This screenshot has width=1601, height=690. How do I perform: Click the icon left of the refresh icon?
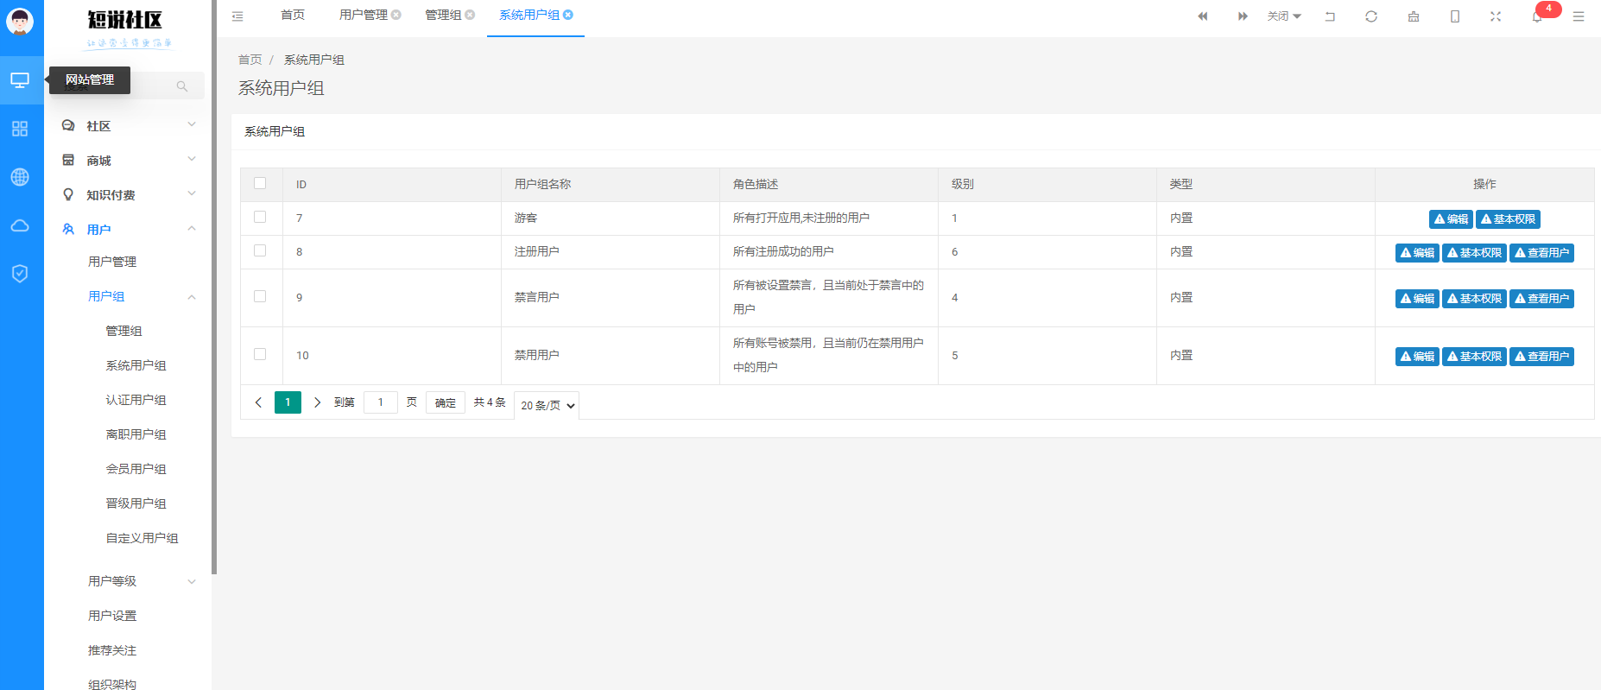tap(1330, 16)
